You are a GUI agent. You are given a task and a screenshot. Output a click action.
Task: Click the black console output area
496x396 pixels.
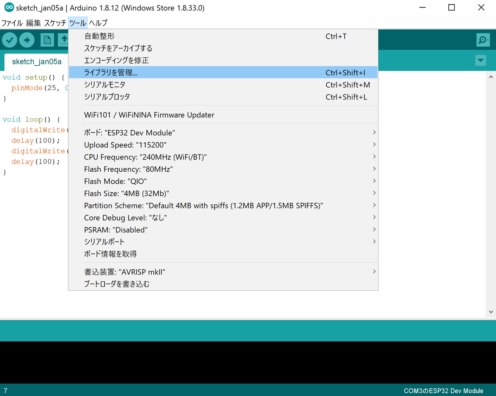[x=248, y=362]
